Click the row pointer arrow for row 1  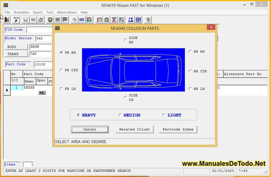click(7, 90)
